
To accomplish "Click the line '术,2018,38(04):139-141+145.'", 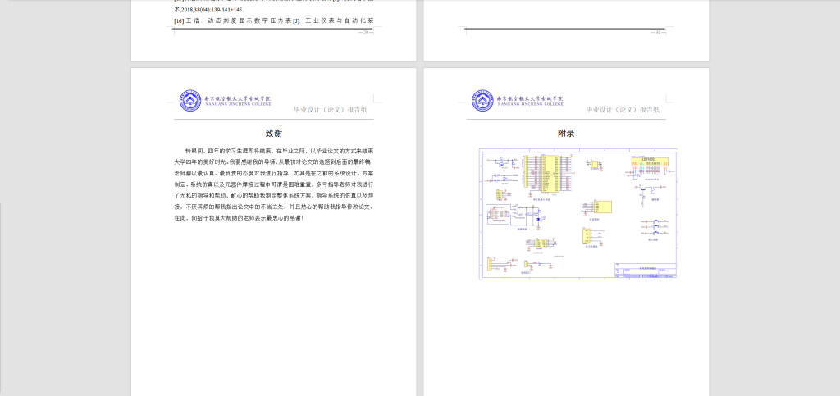I will (x=209, y=10).
